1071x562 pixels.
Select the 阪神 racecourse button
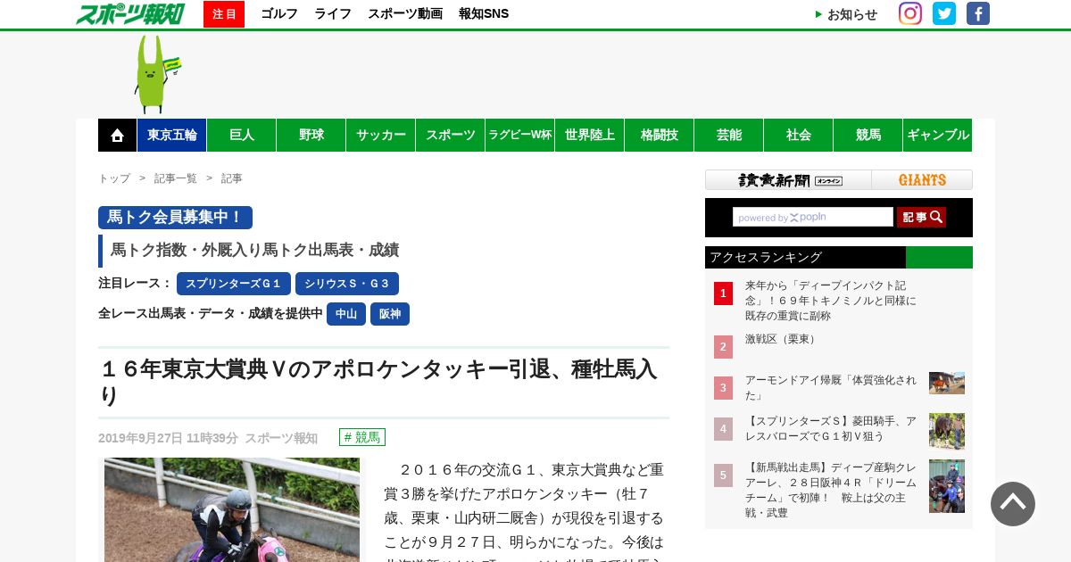pyautogui.click(x=390, y=314)
